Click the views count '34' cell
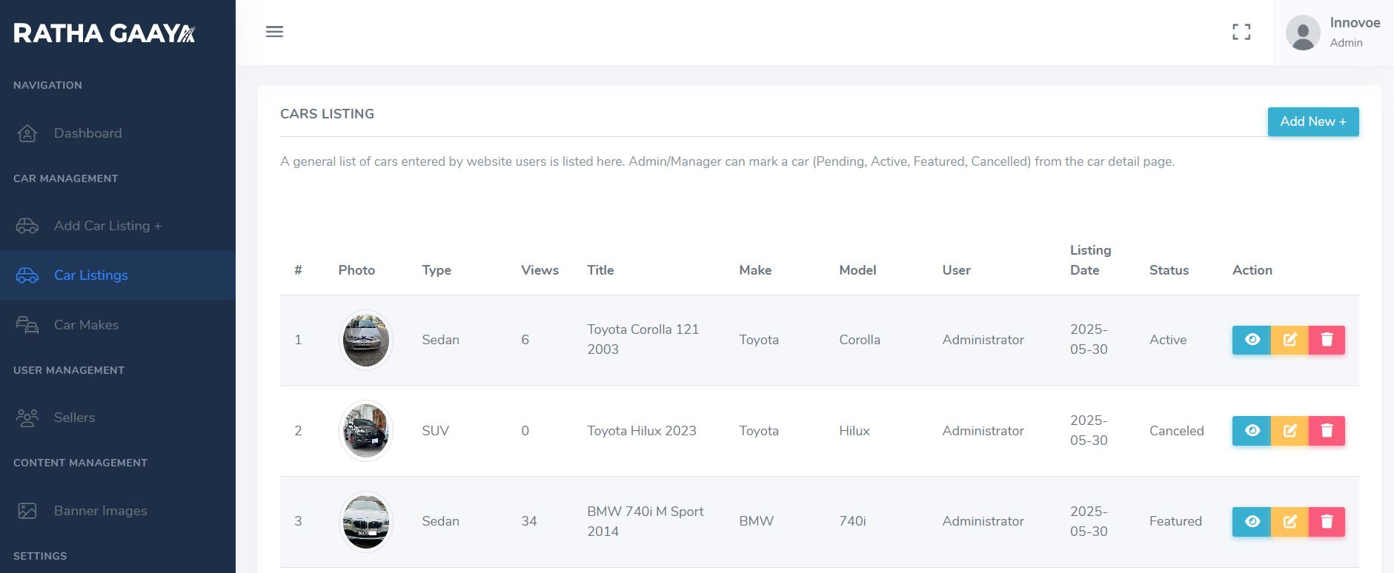Screen dimensions: 1394x573 (529, 521)
